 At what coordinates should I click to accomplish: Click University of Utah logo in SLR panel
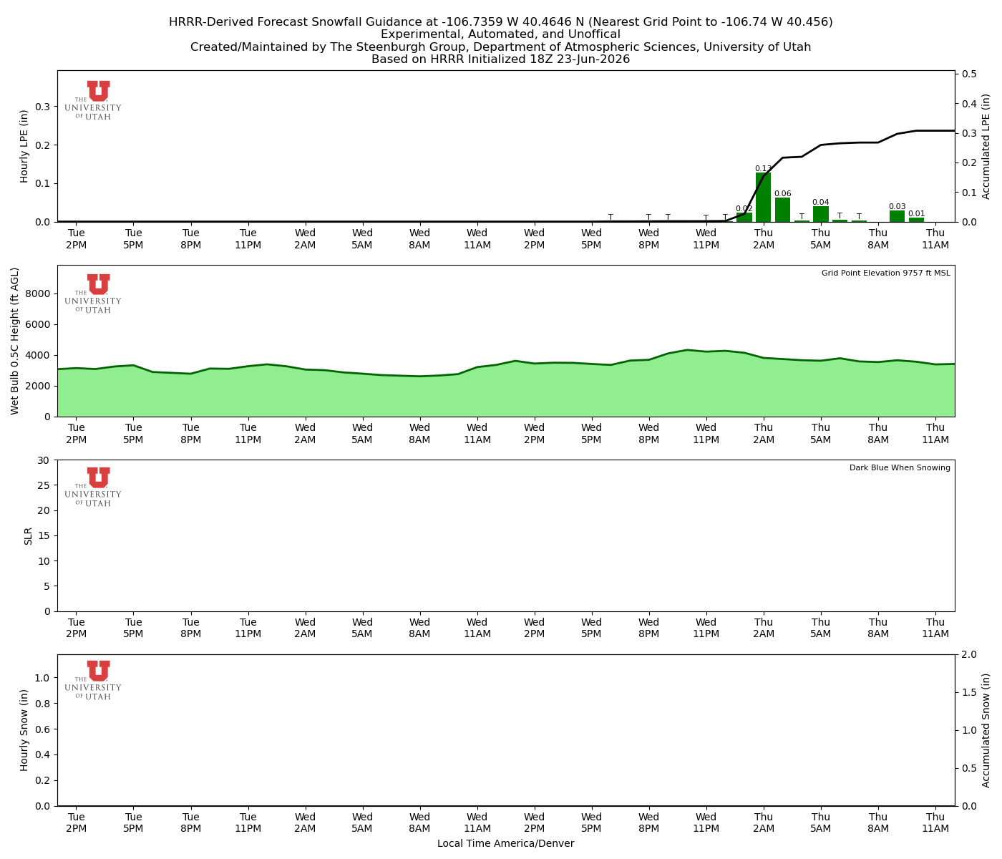coord(93,487)
